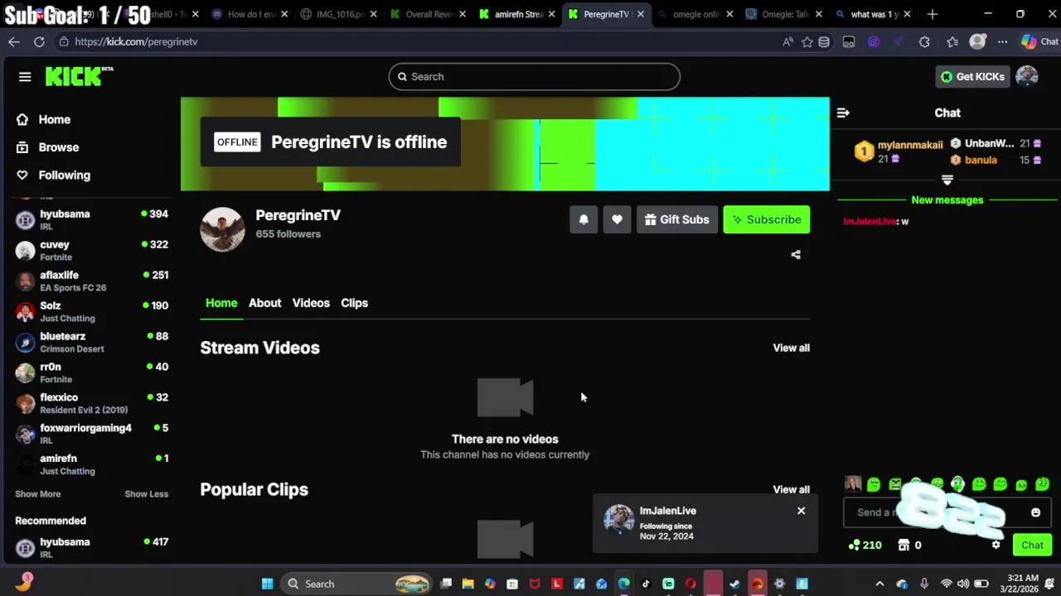This screenshot has height=596, width=1061.
Task: Favorite this page with star icon
Action: 807,41
